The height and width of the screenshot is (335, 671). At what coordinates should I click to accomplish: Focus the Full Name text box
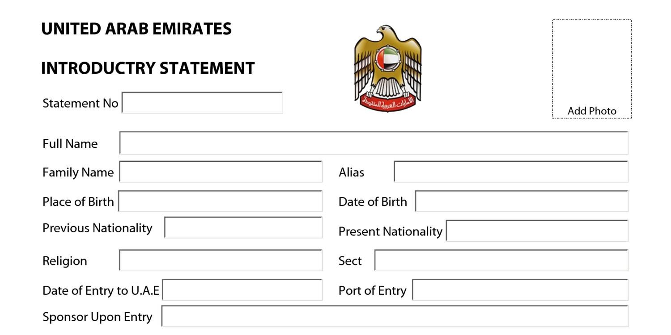[374, 143]
